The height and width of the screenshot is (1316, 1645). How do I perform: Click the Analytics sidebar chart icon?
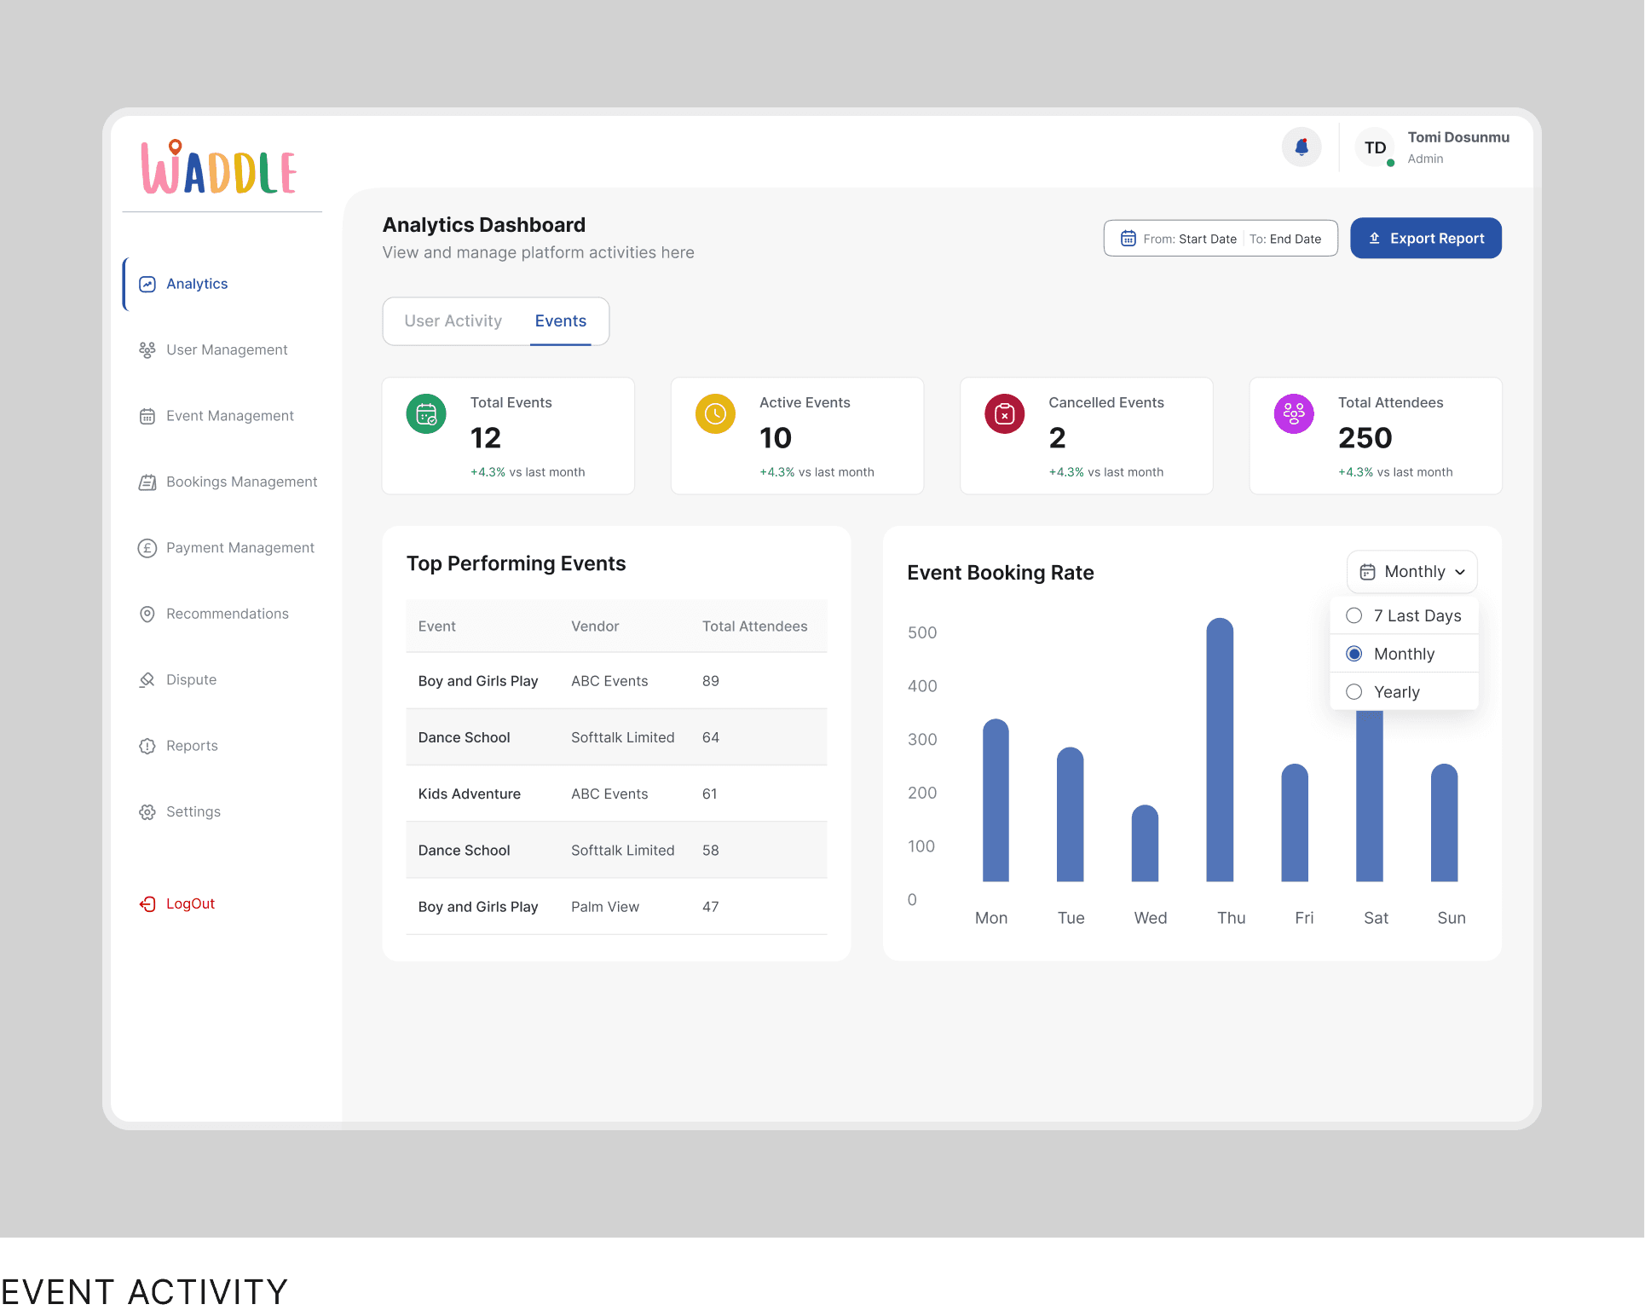coord(147,284)
